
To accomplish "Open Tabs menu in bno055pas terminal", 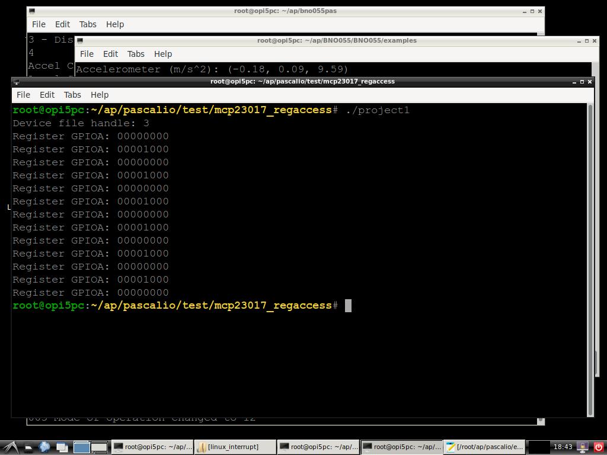I will pyautogui.click(x=88, y=24).
